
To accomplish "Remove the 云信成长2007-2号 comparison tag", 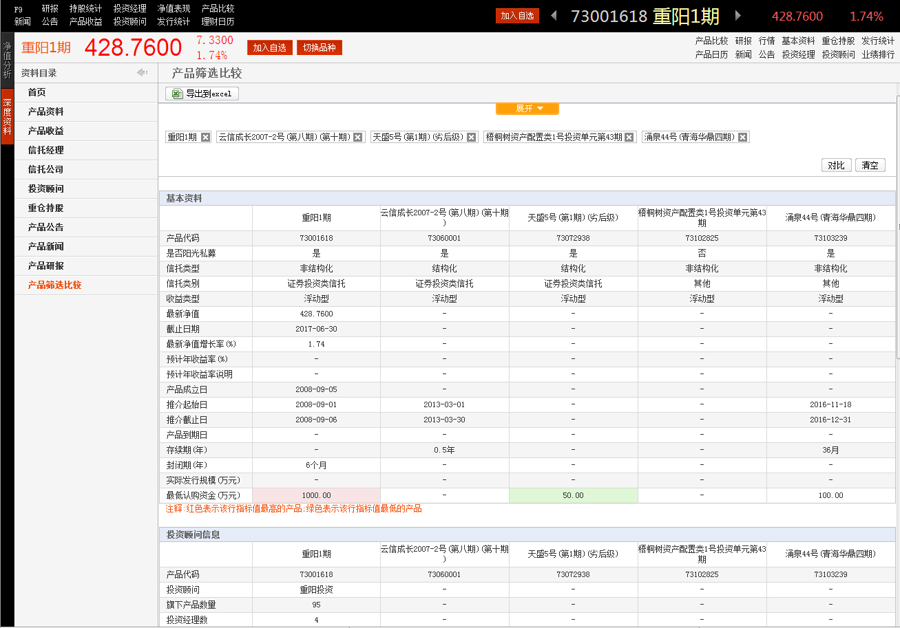I will (x=357, y=136).
